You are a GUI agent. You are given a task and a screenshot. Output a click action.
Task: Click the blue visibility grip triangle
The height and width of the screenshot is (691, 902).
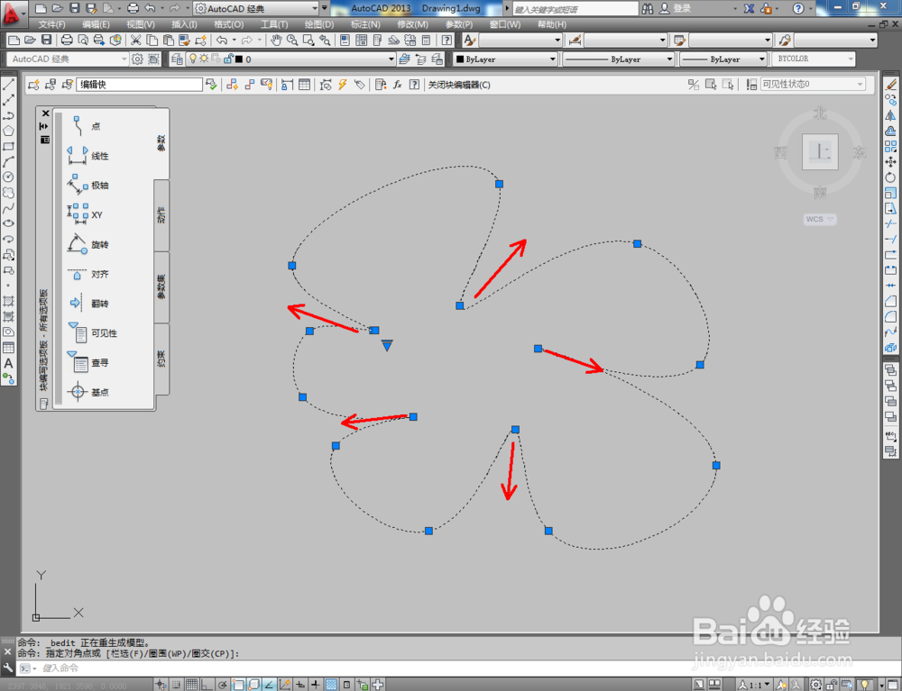pos(387,345)
